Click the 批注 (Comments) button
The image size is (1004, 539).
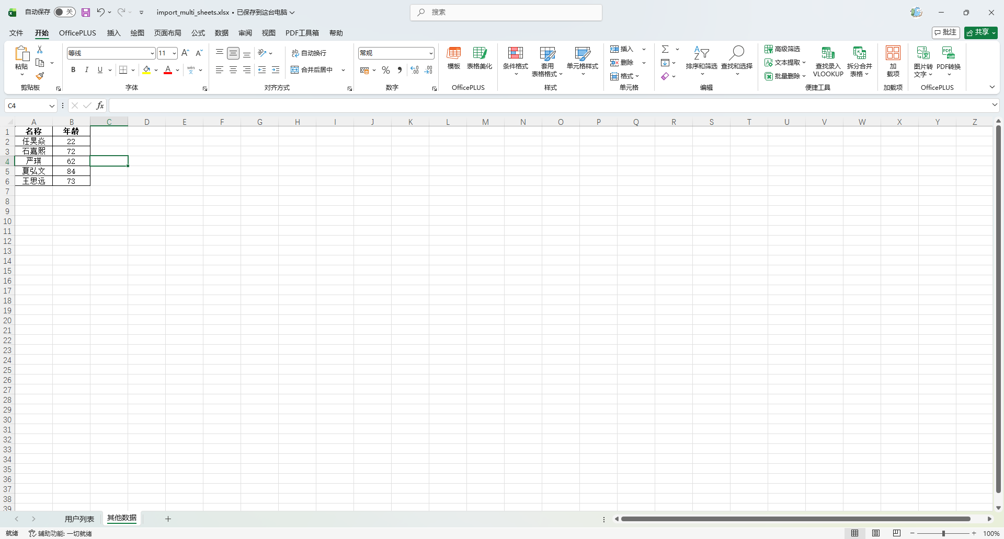945,32
